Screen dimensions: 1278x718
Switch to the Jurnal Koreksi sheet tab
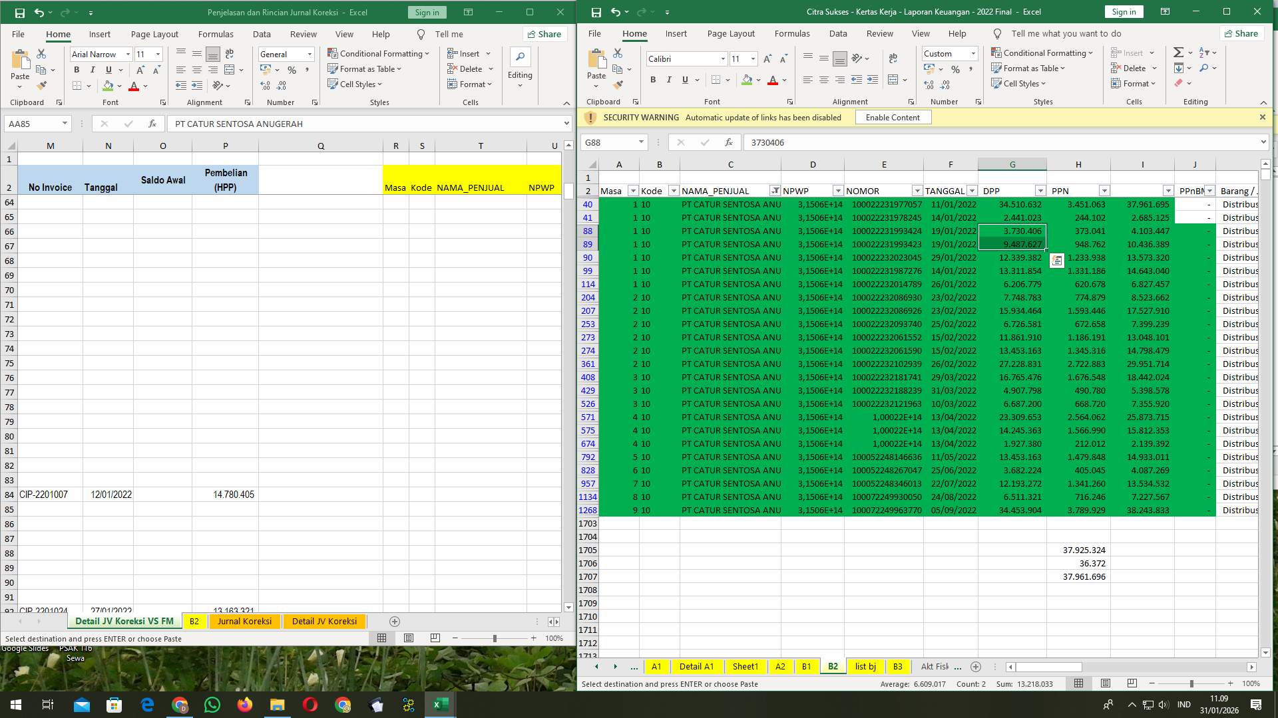tap(244, 621)
